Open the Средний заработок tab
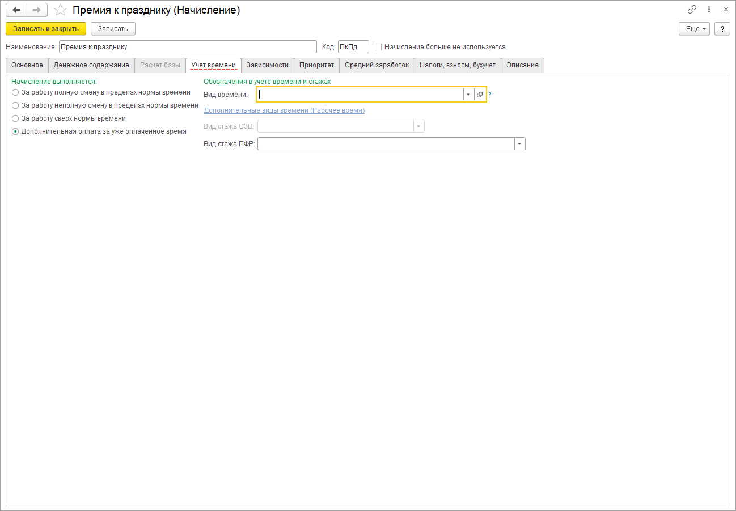 (x=377, y=65)
